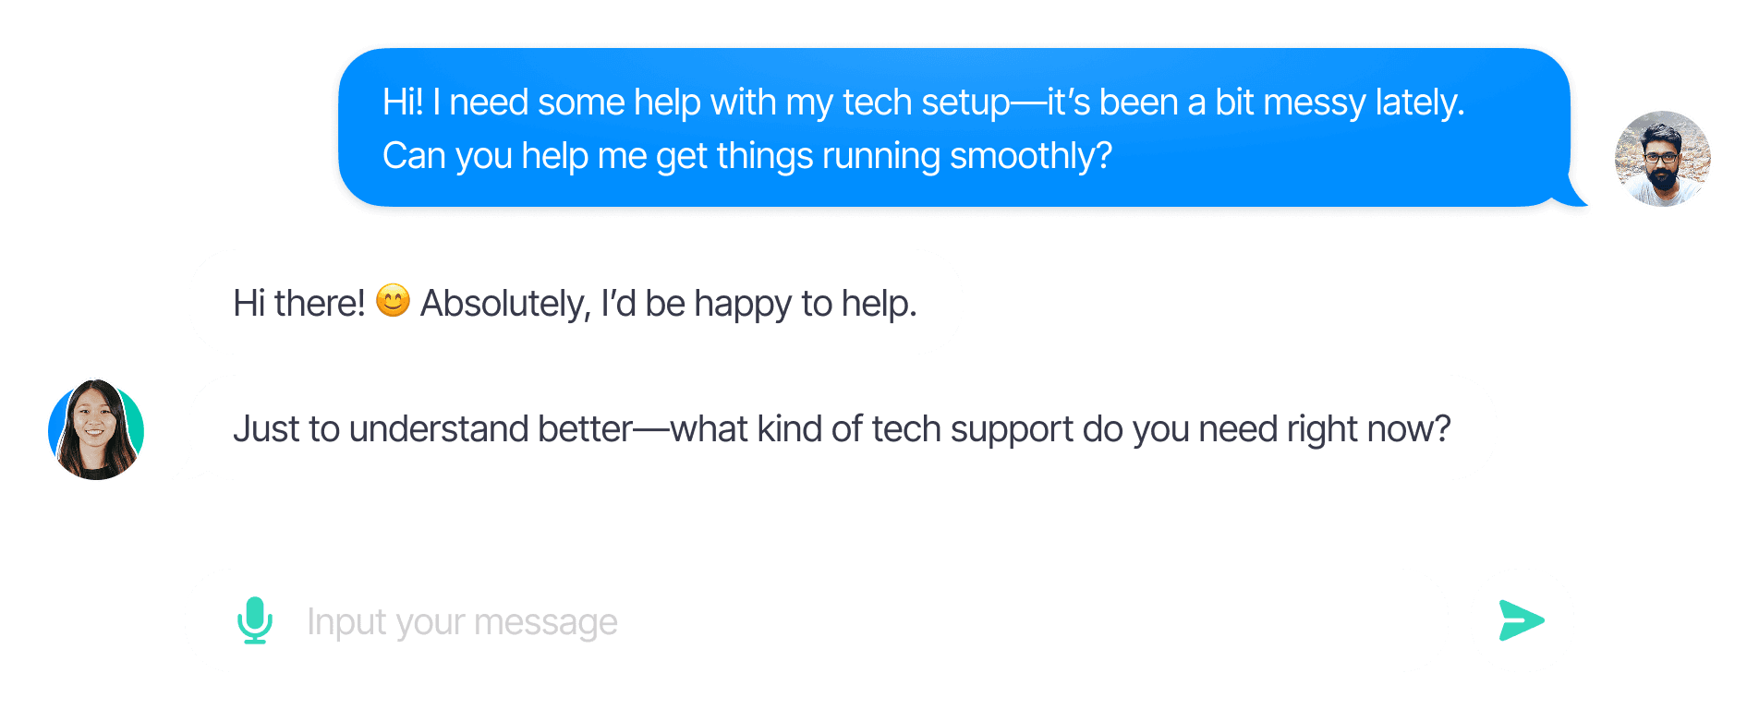Screen dimensions: 1759x721
Task: Click the placeholder text 'Input your message'
Action: tap(462, 622)
